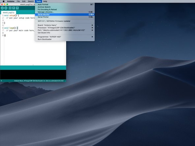Click the "// put your setup code here" comment
Screen dimensions: 195x146
pos(20,18)
